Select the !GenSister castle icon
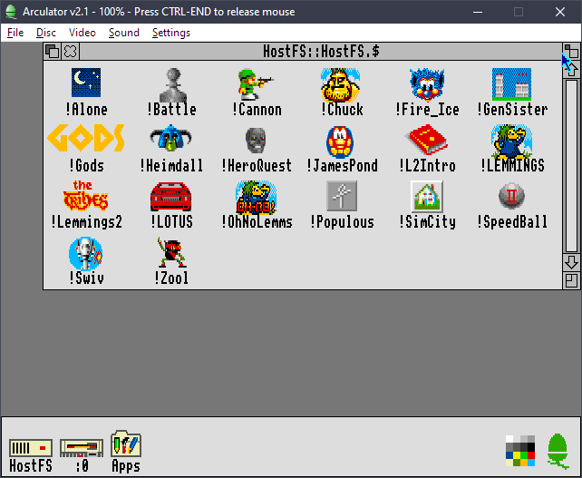Image resolution: width=582 pixels, height=478 pixels. coord(511,84)
